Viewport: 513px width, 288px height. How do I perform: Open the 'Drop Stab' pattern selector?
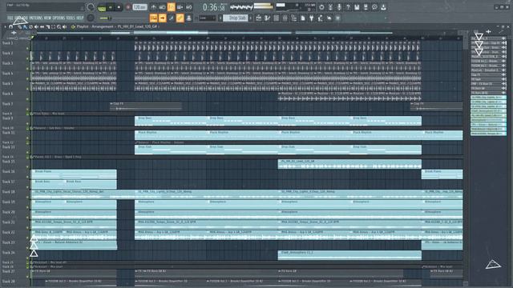pyautogui.click(x=236, y=18)
